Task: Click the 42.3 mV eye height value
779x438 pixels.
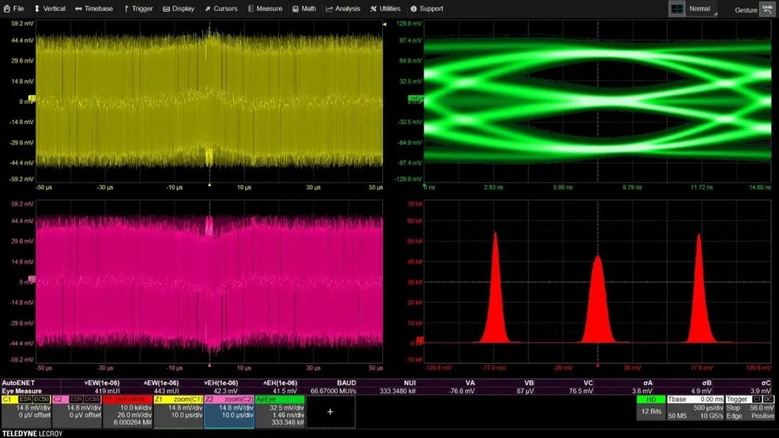Action: [226, 391]
